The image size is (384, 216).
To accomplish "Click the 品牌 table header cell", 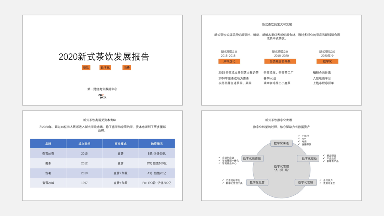I will [x=48, y=144].
